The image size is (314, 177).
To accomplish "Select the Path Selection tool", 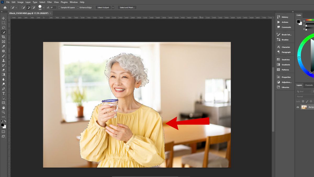I will click(3, 98).
